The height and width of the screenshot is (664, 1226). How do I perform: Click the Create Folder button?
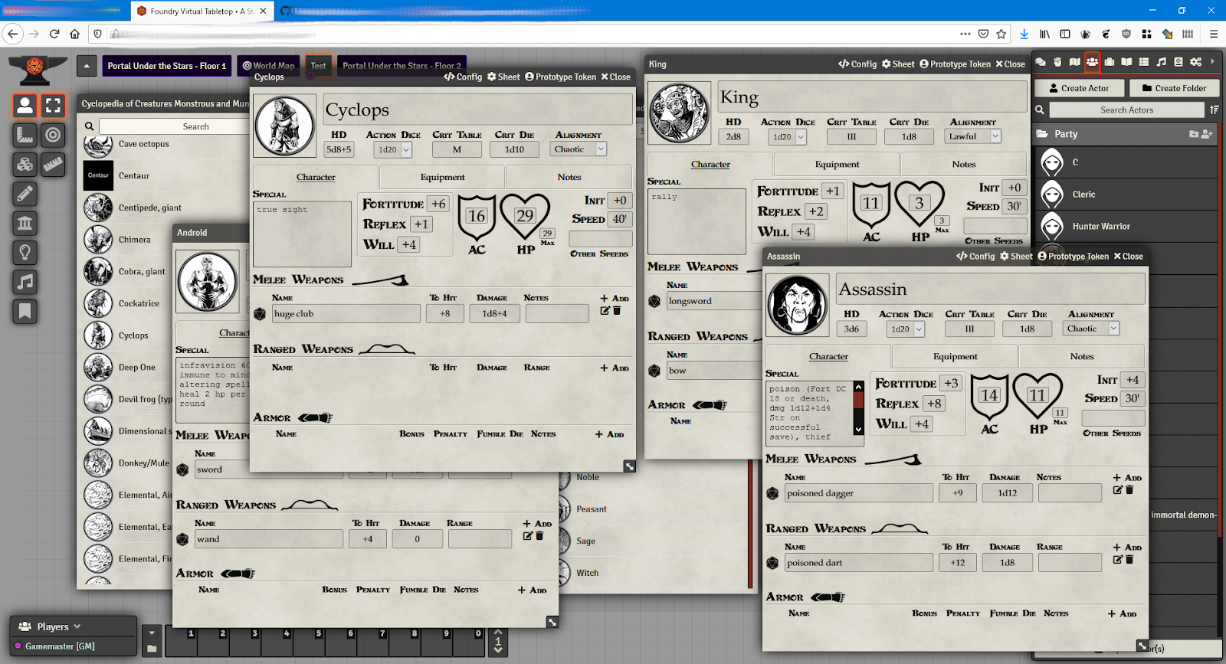tap(1174, 88)
